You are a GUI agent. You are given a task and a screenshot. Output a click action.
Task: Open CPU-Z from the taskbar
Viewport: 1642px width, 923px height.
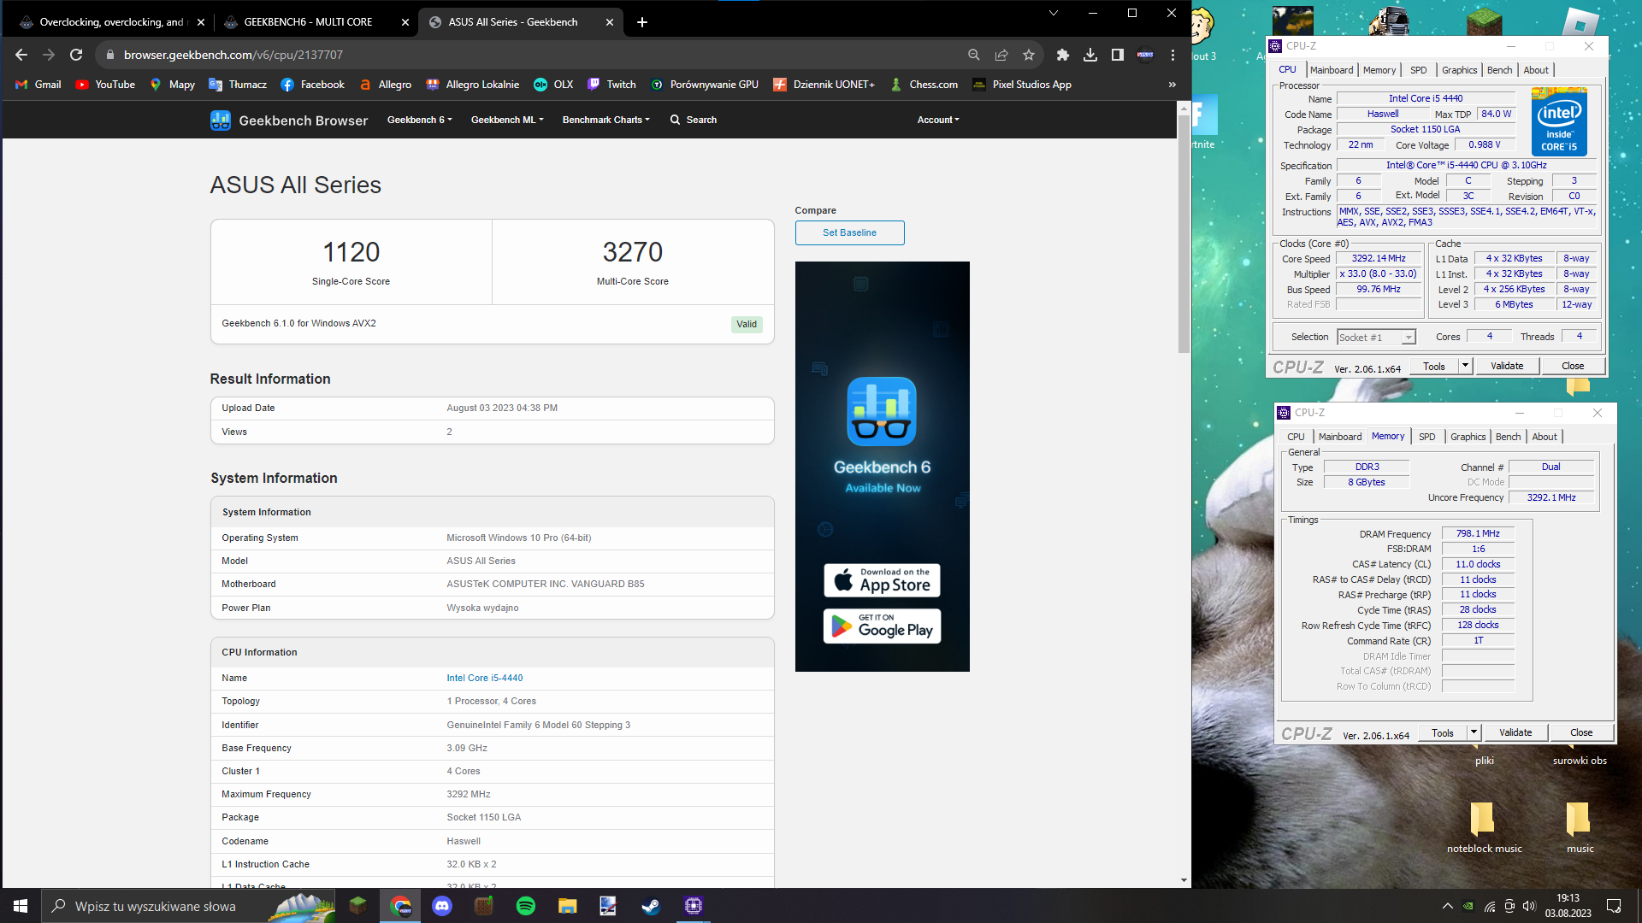(x=694, y=906)
